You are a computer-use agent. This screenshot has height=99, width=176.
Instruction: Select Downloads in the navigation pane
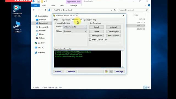[x=42, y=23]
